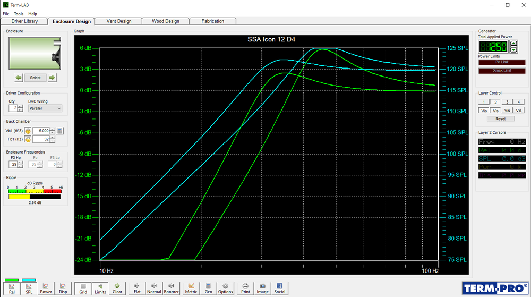Click the Vb1 volume input field
Screen dimensions: 531x297
pos(41,131)
